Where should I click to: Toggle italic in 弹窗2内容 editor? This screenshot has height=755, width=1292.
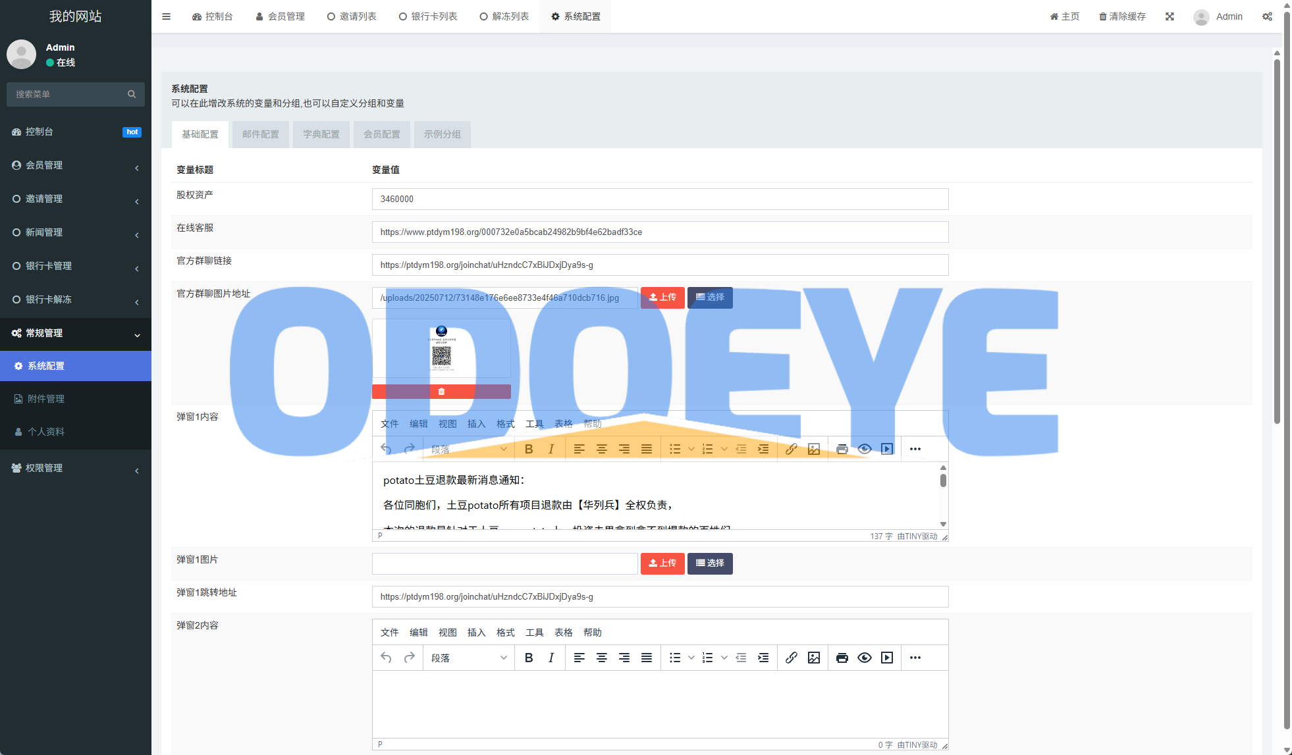pos(551,658)
